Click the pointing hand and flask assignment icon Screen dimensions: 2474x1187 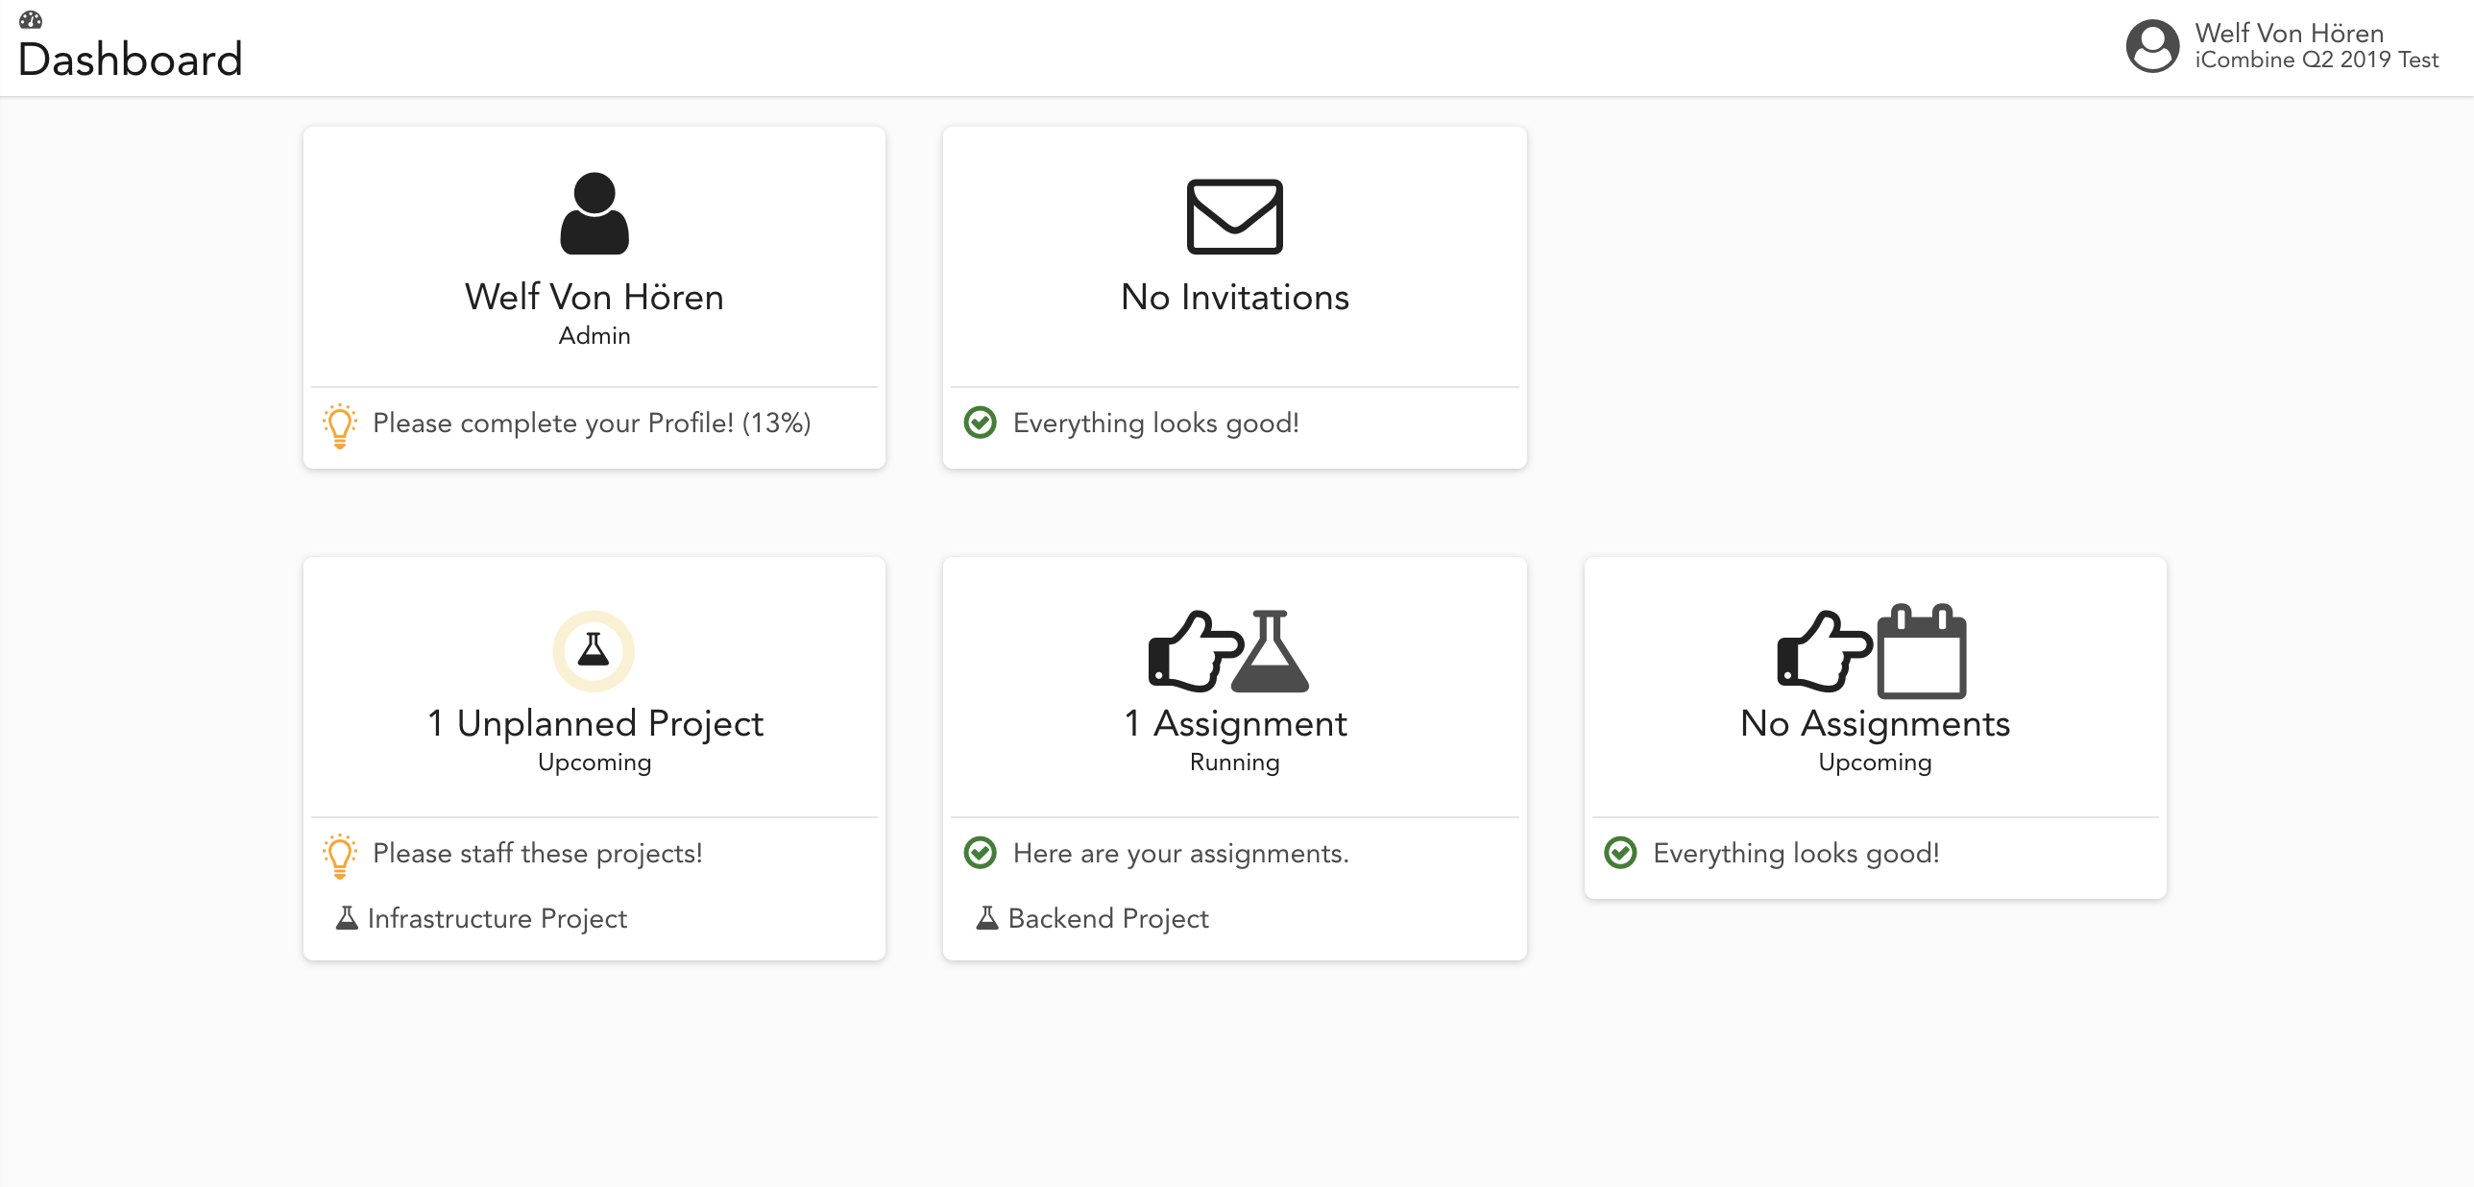(x=1228, y=651)
